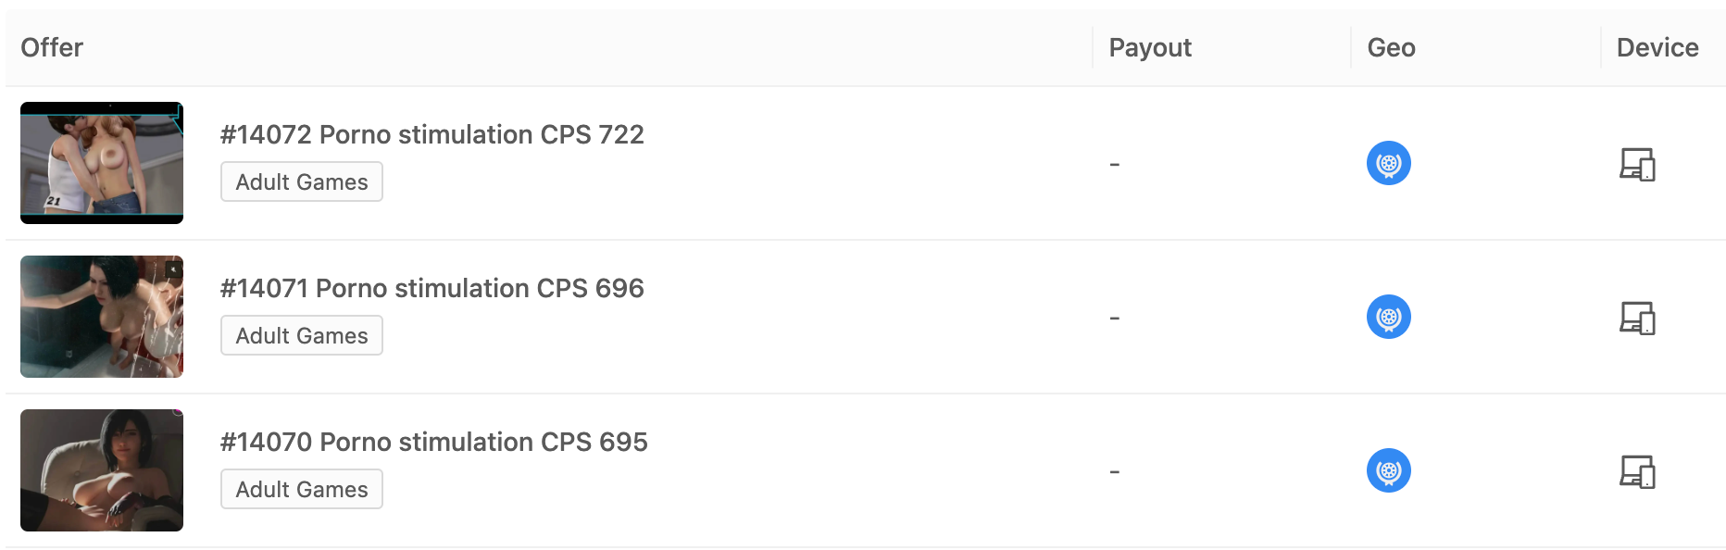This screenshot has width=1726, height=550.
Task: Sort by the Offer column header
Action: coord(52,48)
